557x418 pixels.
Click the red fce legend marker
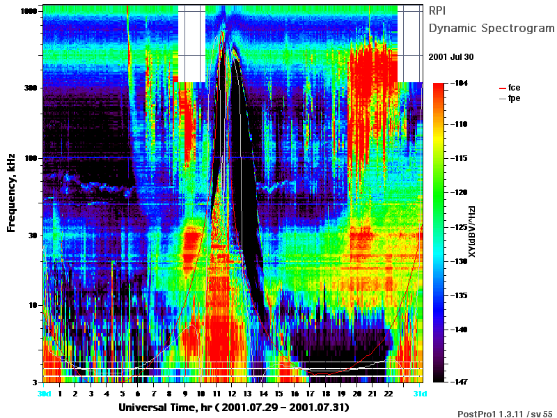pyautogui.click(x=502, y=88)
